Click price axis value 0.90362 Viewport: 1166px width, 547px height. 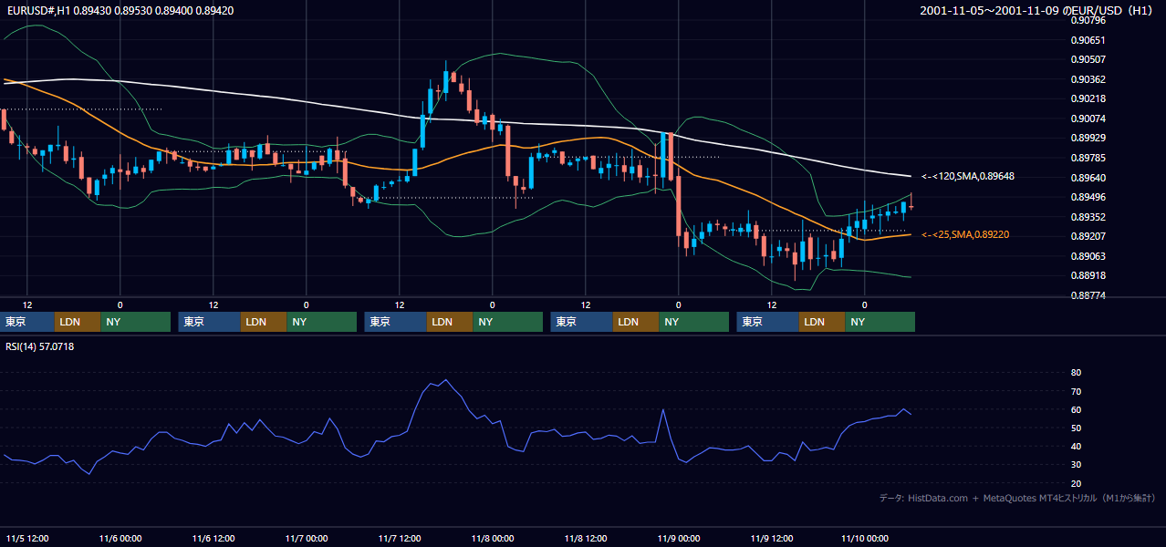pyautogui.click(x=1088, y=79)
